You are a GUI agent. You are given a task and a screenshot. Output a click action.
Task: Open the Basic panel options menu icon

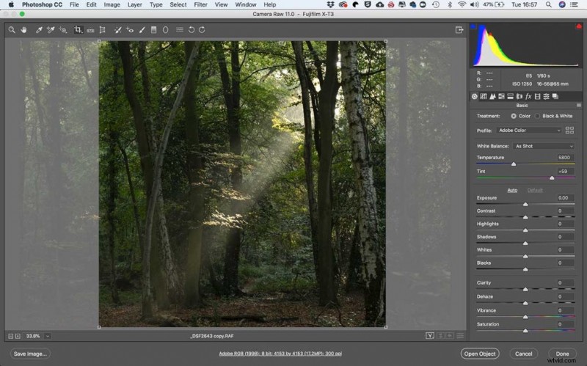579,106
